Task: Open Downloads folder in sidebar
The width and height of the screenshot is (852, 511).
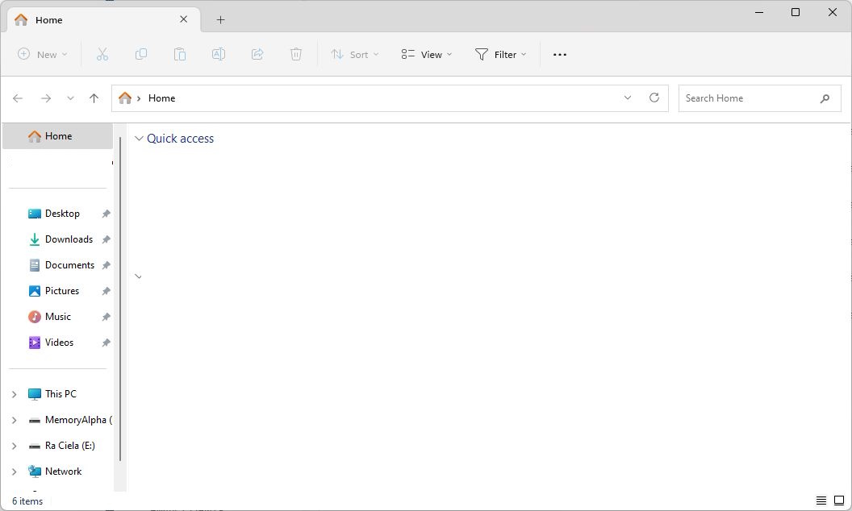Action: [69, 239]
